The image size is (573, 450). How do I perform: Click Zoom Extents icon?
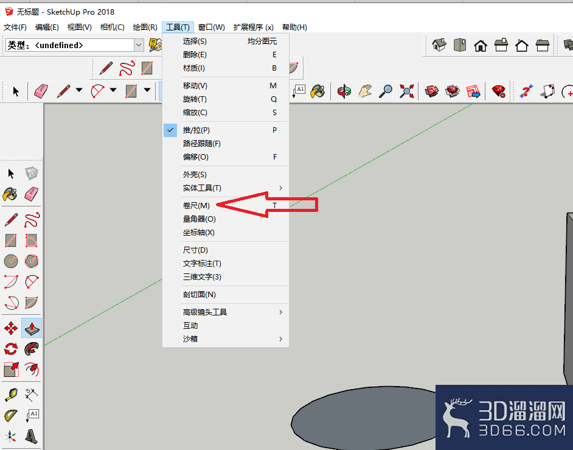[x=406, y=91]
